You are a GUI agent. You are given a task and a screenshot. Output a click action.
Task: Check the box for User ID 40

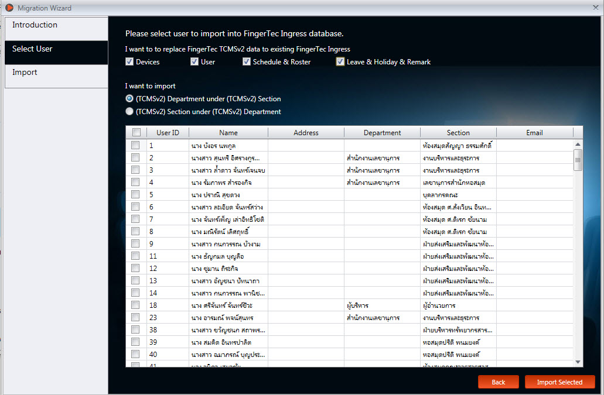[135, 355]
